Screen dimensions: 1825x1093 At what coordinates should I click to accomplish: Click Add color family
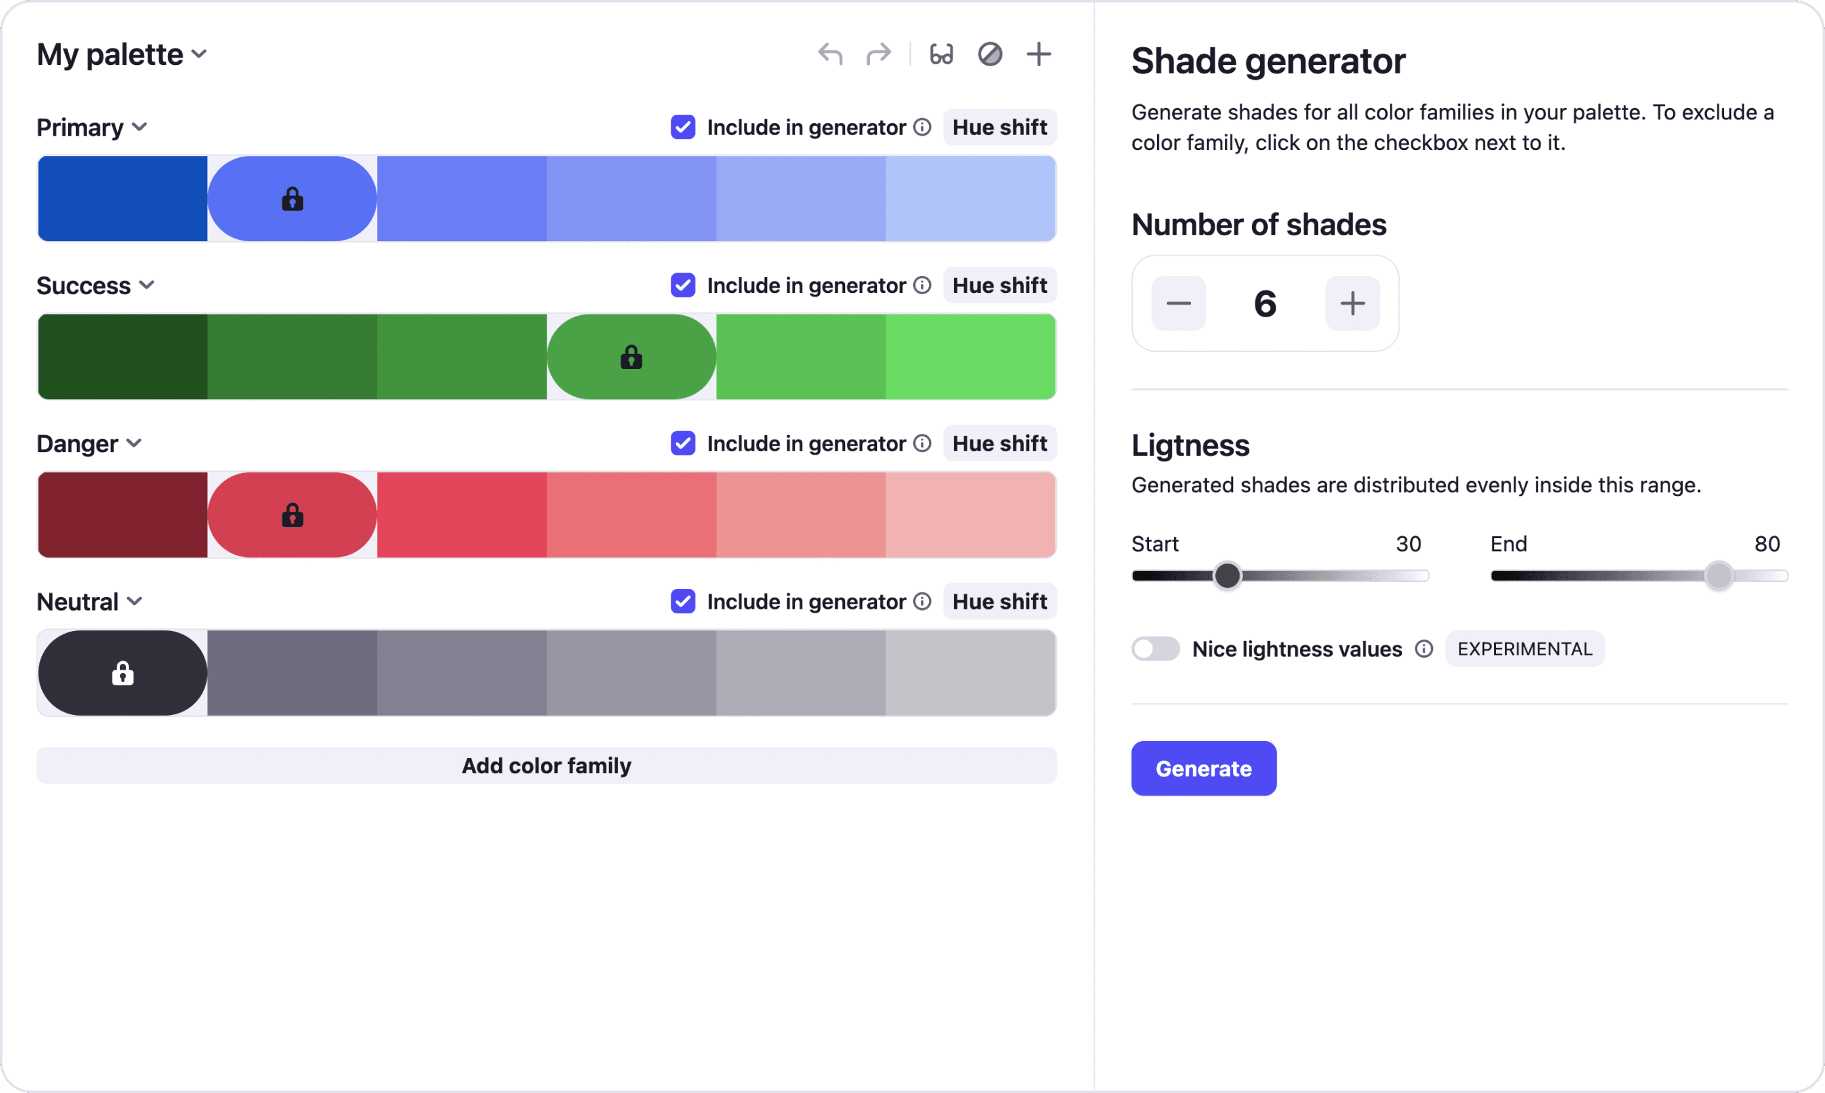(546, 765)
